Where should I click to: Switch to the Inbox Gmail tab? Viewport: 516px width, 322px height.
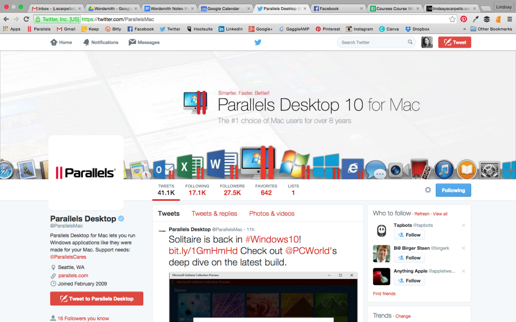(x=56, y=9)
